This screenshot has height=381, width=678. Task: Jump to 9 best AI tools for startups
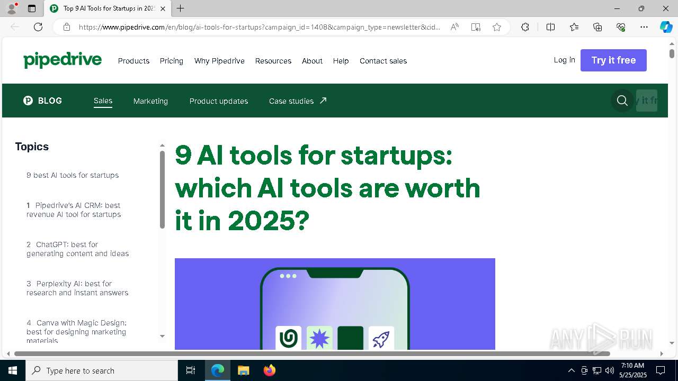(73, 175)
